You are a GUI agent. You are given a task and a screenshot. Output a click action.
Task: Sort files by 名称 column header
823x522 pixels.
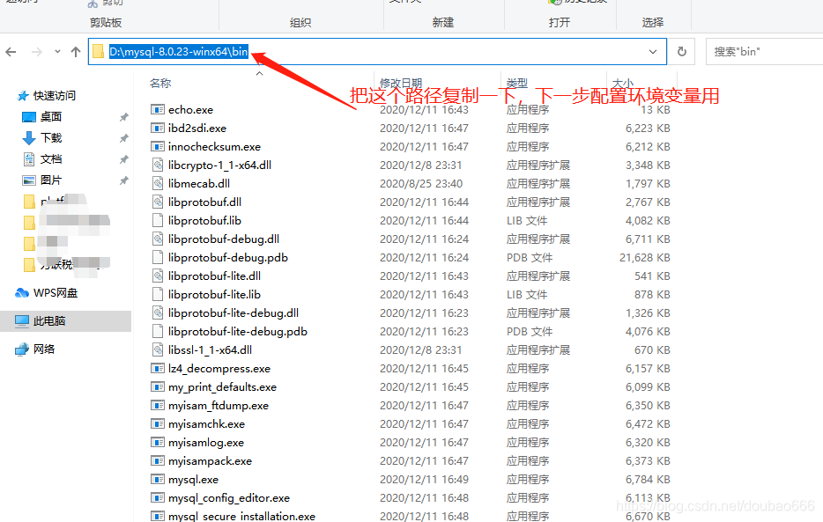[x=160, y=84]
